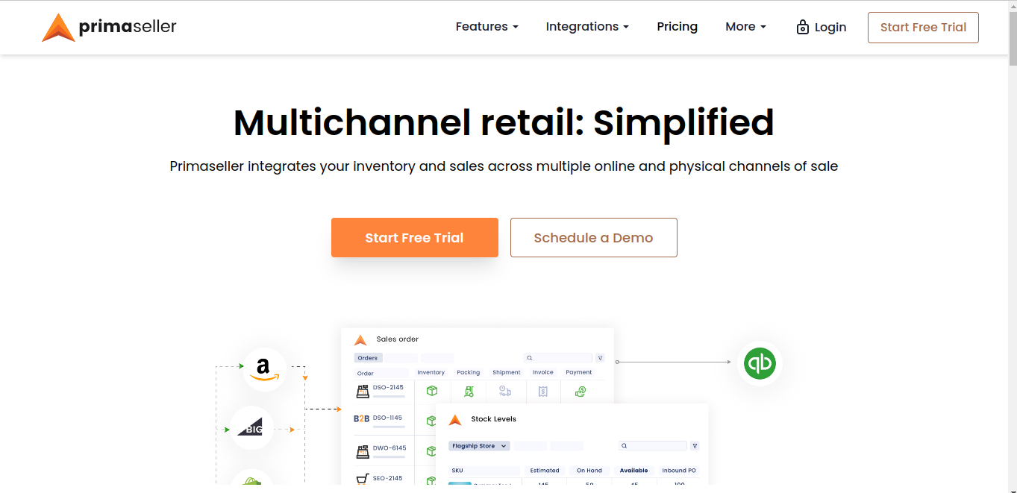Click the orange logo beside Stock Levels
This screenshot has height=493, width=1017.
455,420
